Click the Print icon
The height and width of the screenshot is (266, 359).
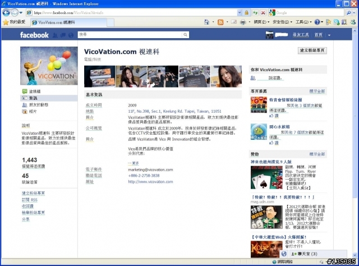pyautogui.click(x=243, y=22)
